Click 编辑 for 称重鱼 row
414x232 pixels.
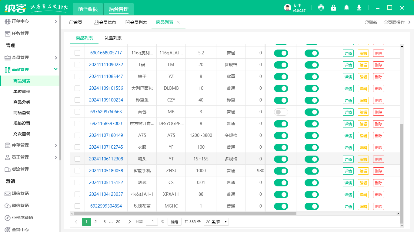click(363, 100)
